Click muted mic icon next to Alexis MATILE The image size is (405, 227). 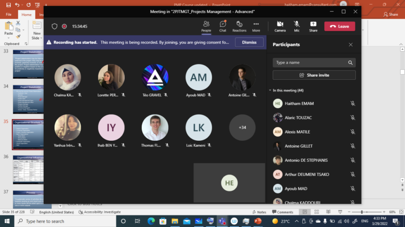[x=353, y=132]
